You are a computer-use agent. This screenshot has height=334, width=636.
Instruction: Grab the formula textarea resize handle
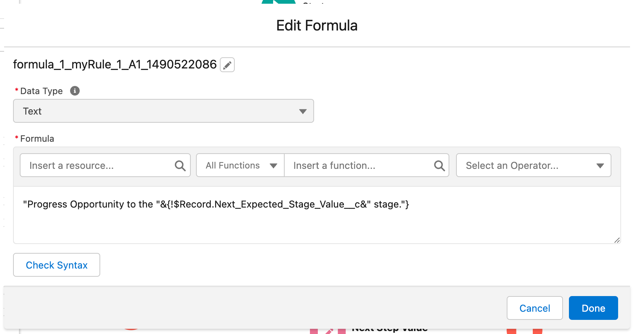click(x=617, y=240)
